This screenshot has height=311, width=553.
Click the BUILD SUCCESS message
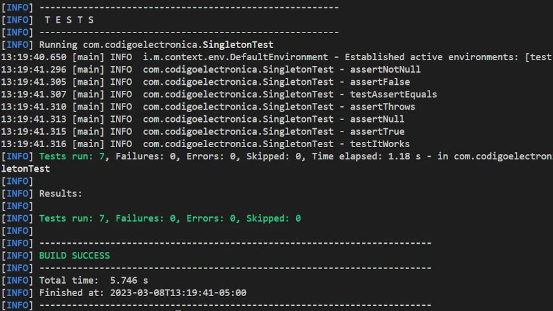click(74, 255)
